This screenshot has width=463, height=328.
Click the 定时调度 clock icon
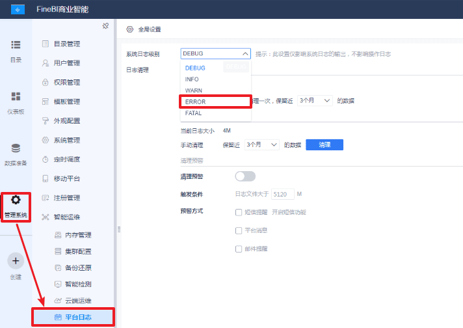point(45,159)
